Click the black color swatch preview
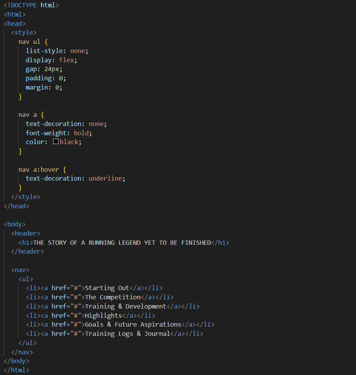356x375 pixels. pos(56,142)
